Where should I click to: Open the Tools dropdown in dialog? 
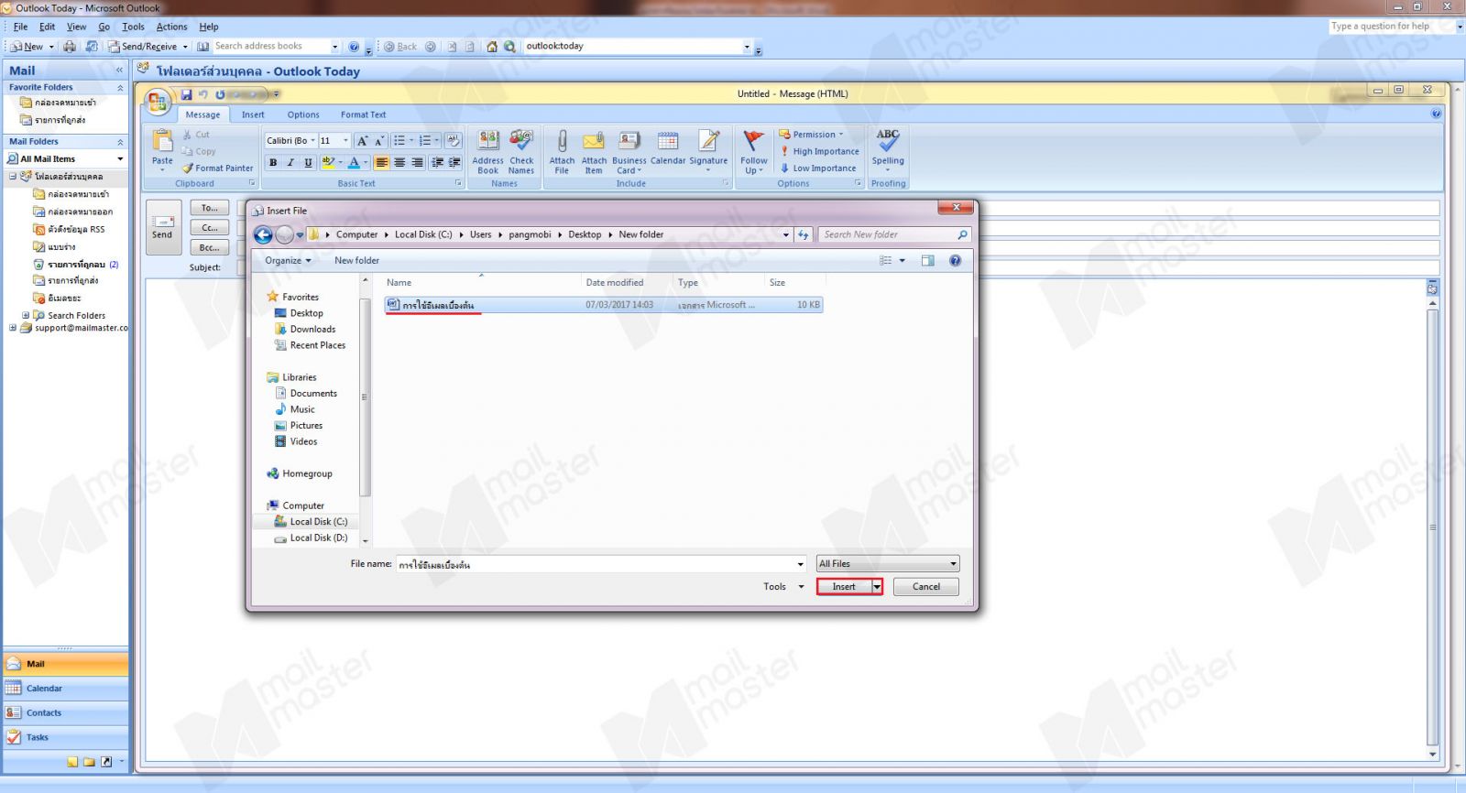click(x=783, y=587)
